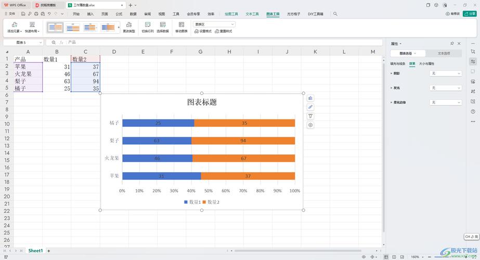The width and height of the screenshot is (480, 260).
Task: Click the selection pane arrow icon in sidebar
Action: pos(473,52)
